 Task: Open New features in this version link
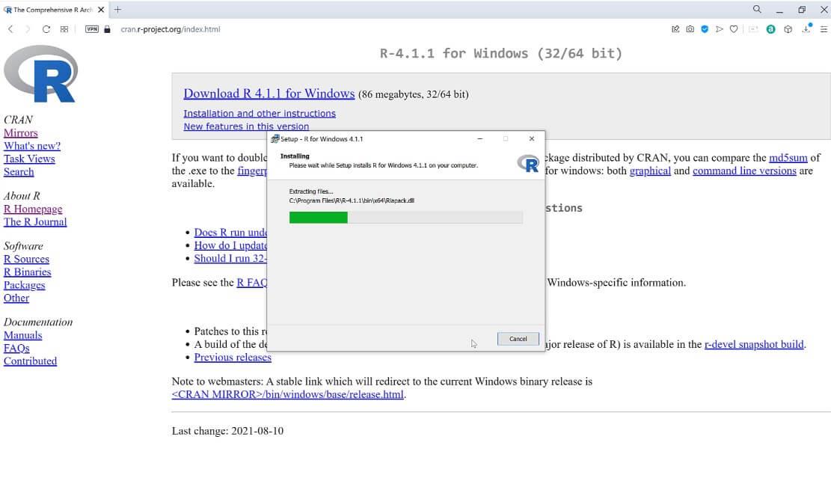click(246, 126)
